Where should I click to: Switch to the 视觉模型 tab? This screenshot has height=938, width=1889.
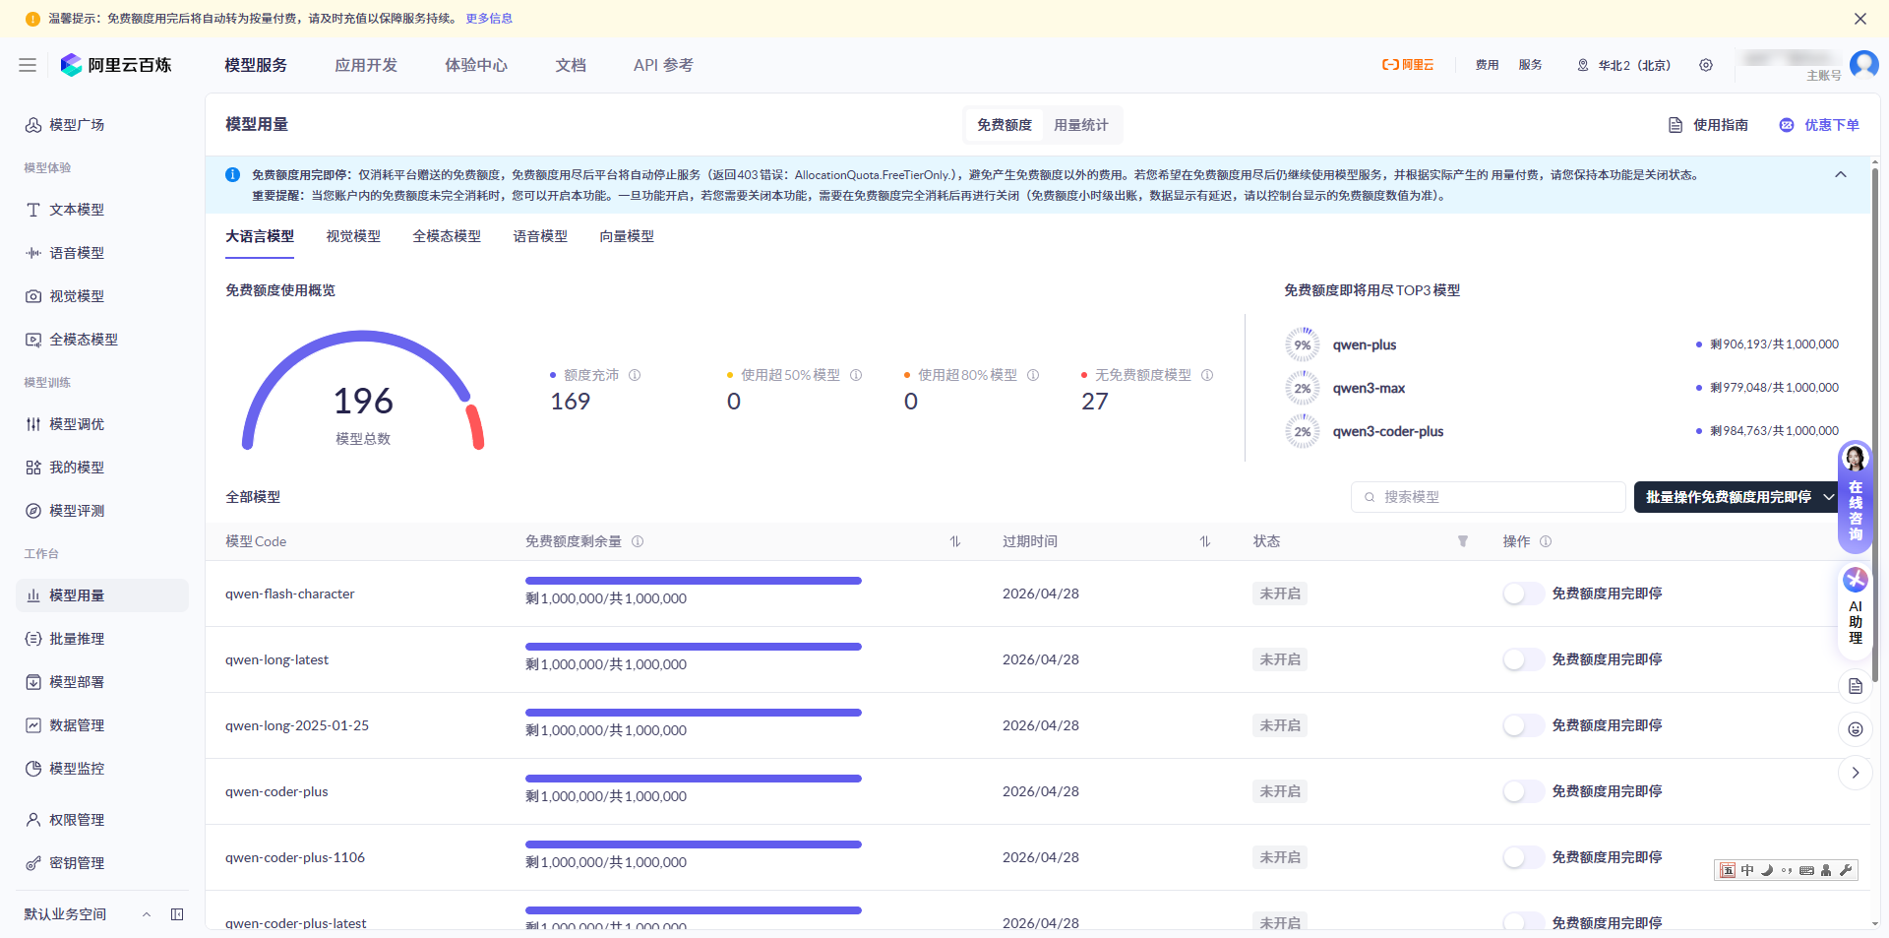[353, 236]
